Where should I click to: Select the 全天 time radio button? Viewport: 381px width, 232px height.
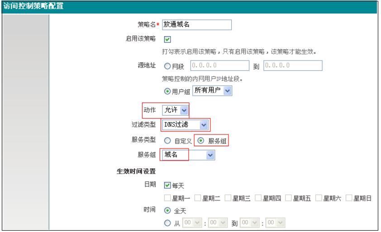167,211
